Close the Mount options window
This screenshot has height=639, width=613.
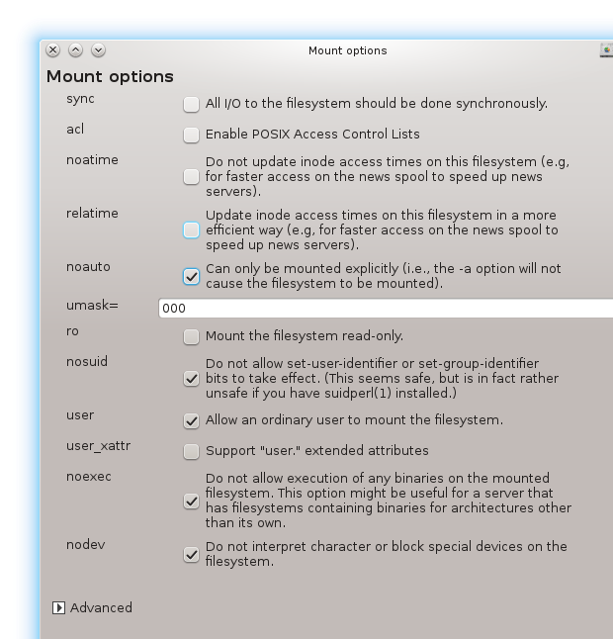(x=52, y=50)
